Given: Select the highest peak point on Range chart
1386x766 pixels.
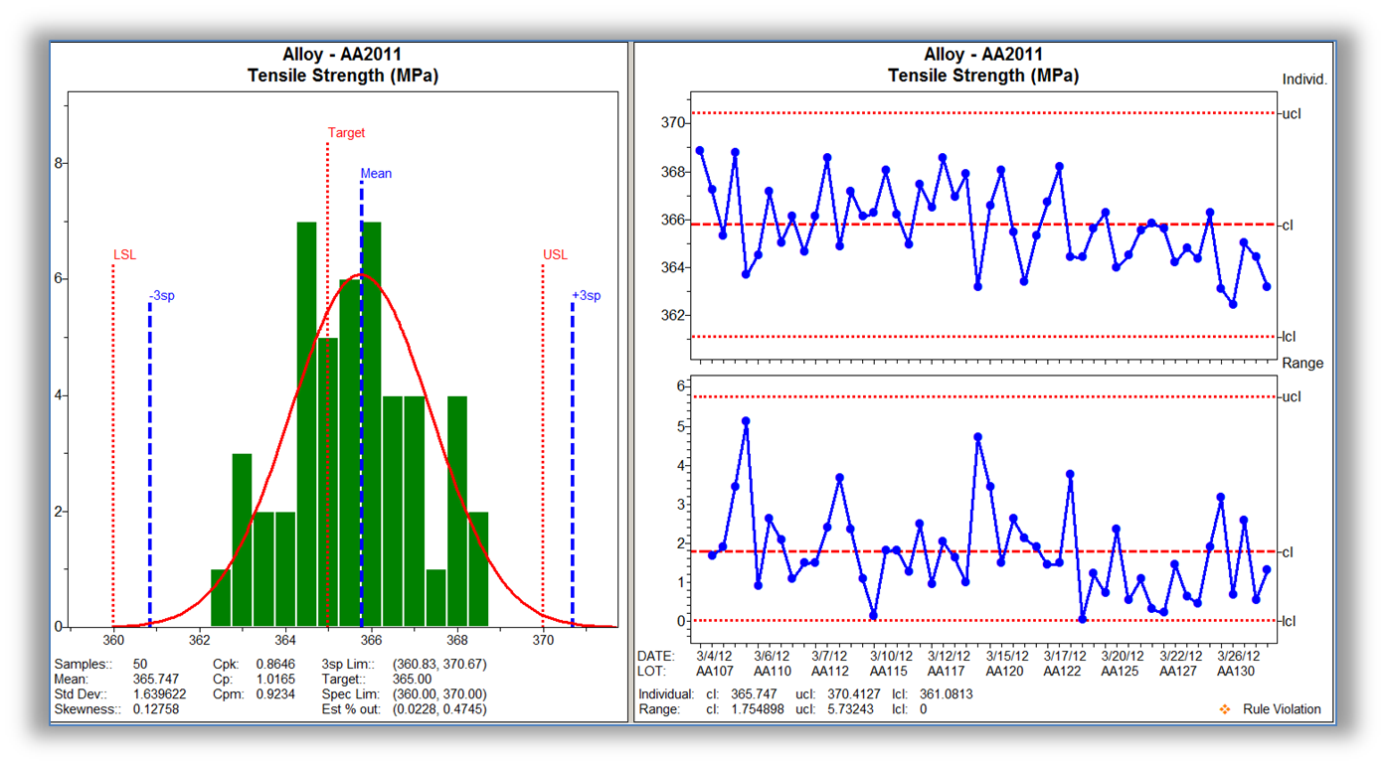Looking at the screenshot, I should [746, 421].
